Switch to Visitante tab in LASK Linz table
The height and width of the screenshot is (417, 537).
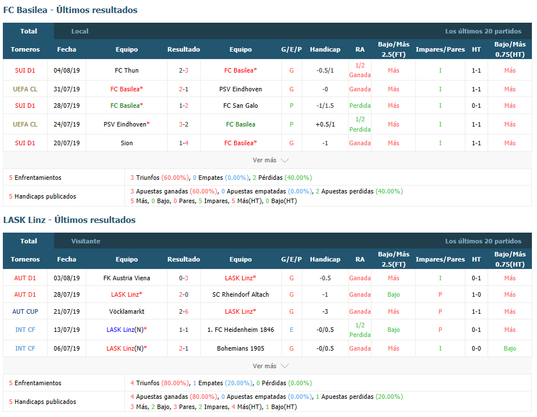(x=86, y=241)
